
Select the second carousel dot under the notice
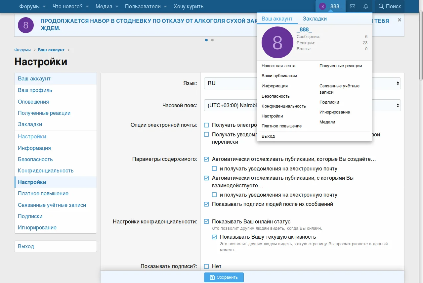[212, 40]
